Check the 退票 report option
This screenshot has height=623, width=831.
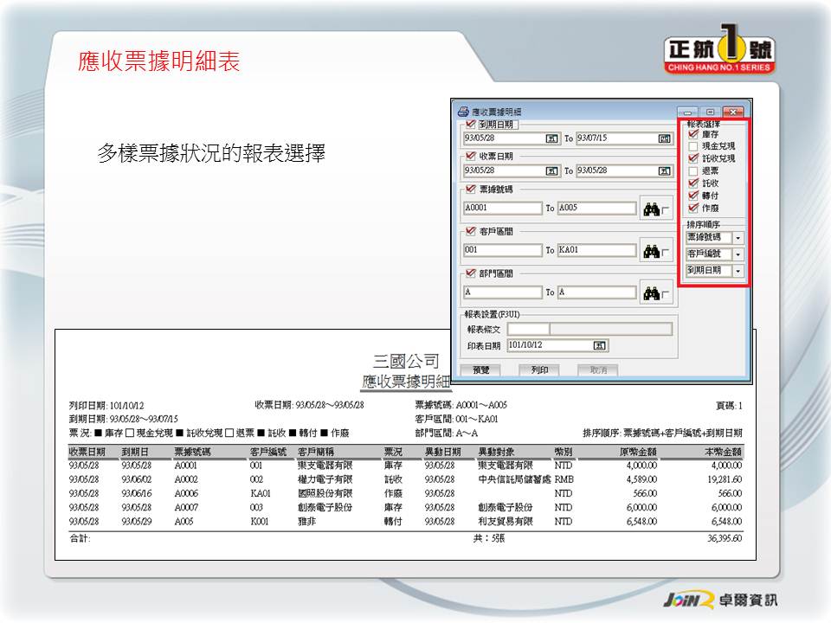point(692,171)
